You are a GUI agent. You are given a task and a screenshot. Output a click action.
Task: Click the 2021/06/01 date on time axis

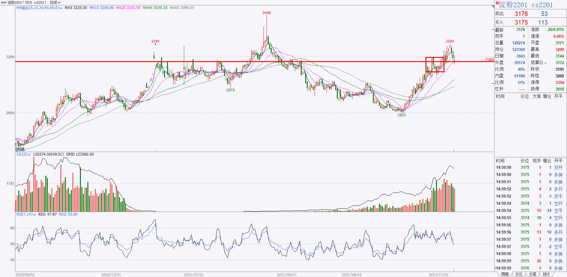[287, 275]
